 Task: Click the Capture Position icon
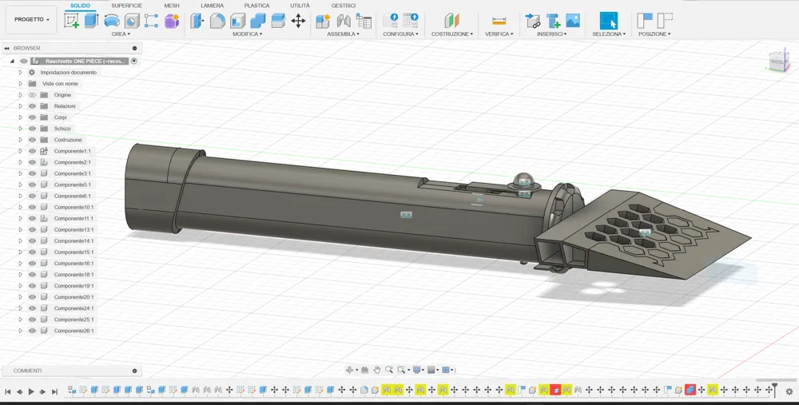[645, 21]
